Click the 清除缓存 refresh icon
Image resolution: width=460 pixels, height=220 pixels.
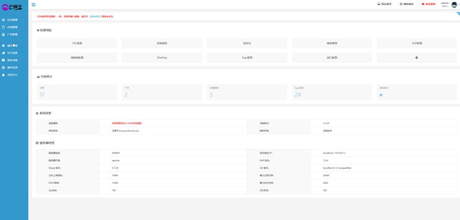(x=401, y=4)
